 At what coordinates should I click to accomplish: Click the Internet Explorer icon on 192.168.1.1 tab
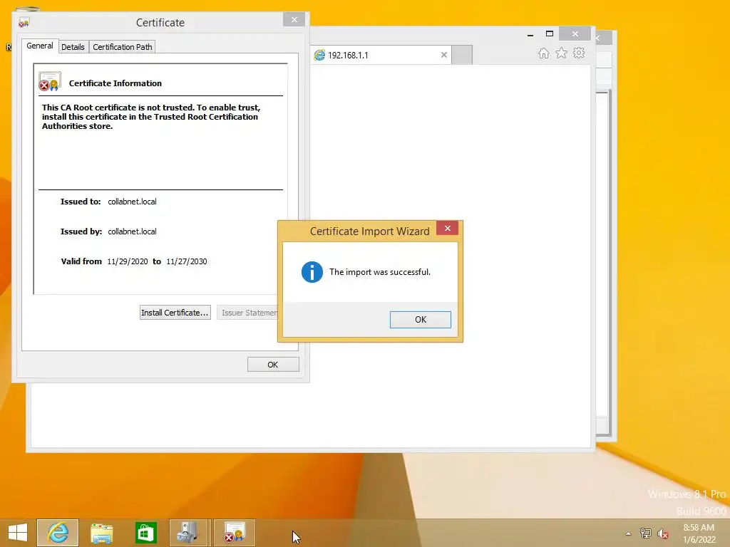(319, 56)
